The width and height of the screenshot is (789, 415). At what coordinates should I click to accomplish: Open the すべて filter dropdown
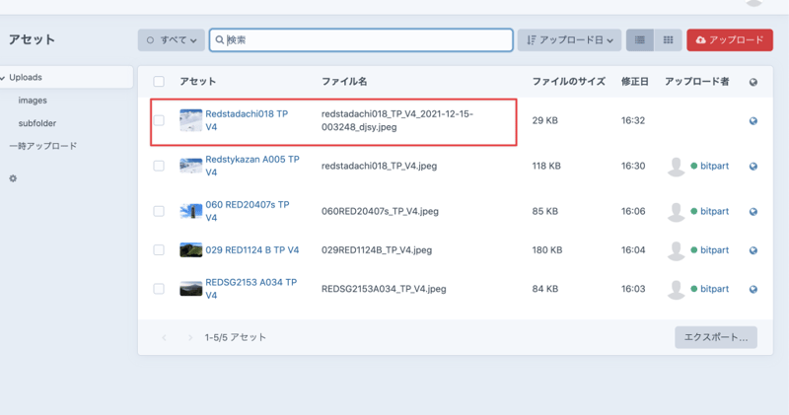coord(171,40)
